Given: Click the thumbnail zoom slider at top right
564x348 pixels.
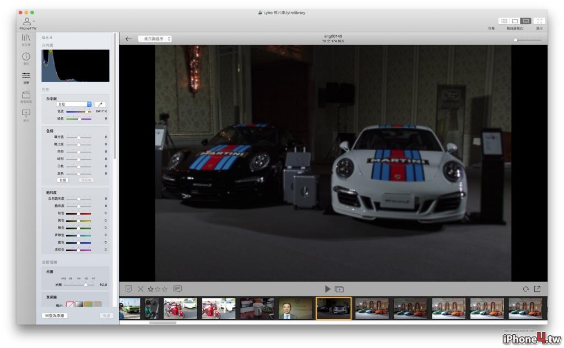Looking at the screenshot, I should coord(528,40).
